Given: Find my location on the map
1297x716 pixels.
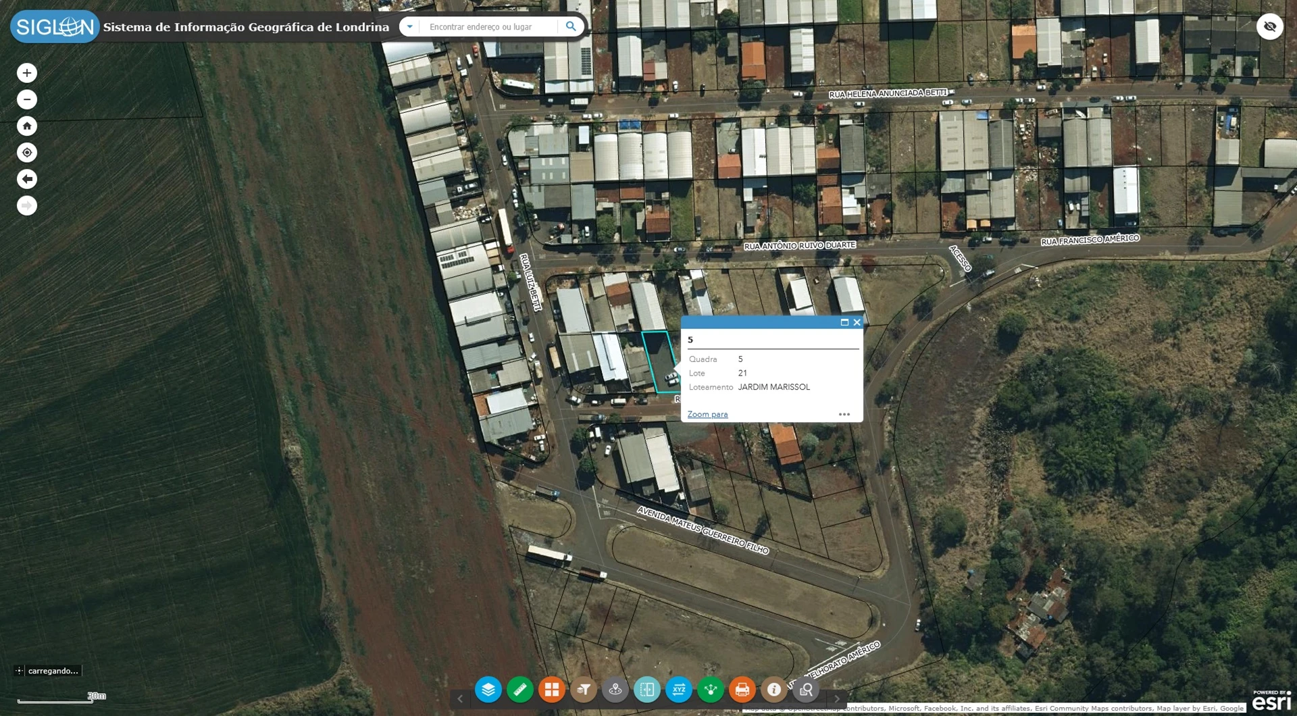Looking at the screenshot, I should pyautogui.click(x=27, y=153).
